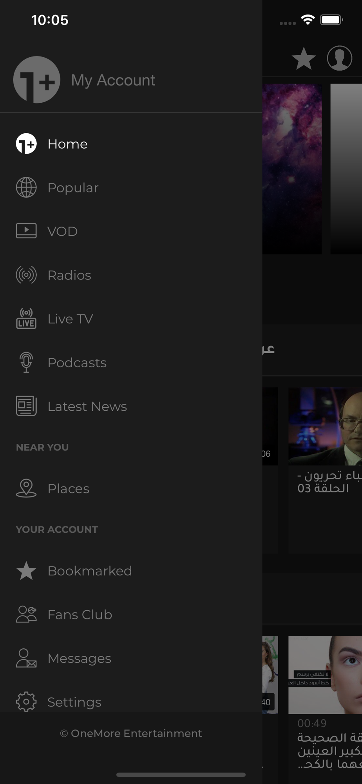Tap the YOUR ACCOUNT section header
The image size is (362, 784).
(x=57, y=530)
